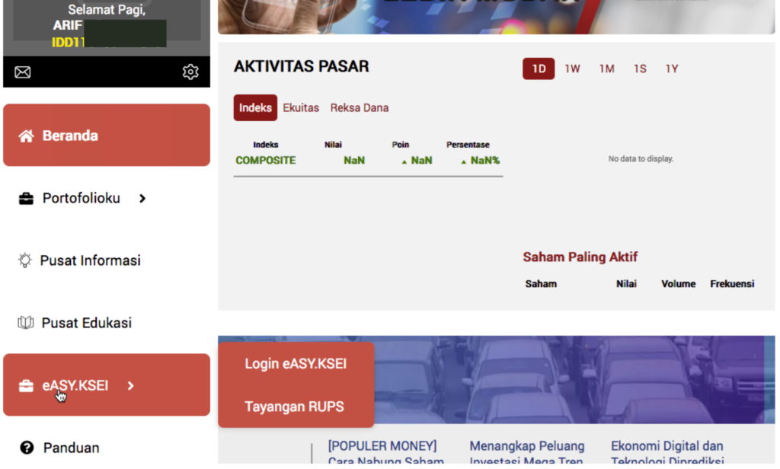Set market activity range to 1Y
This screenshot has width=780, height=469.
click(x=671, y=69)
